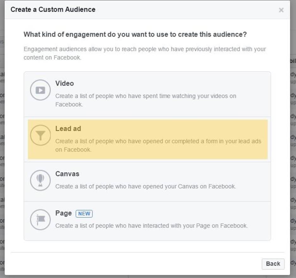The image size is (296, 278).
Task: Click the Page flag icon
Action: coord(40,219)
